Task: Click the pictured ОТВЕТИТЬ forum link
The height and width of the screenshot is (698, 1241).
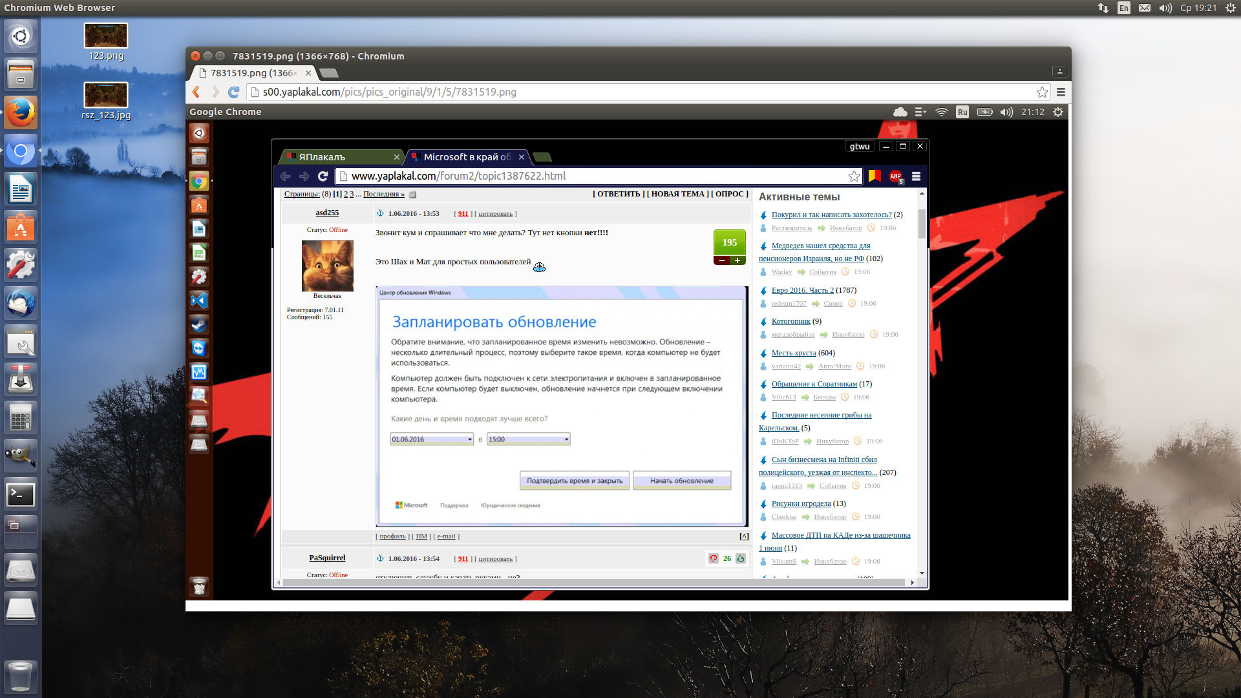Action: (619, 194)
